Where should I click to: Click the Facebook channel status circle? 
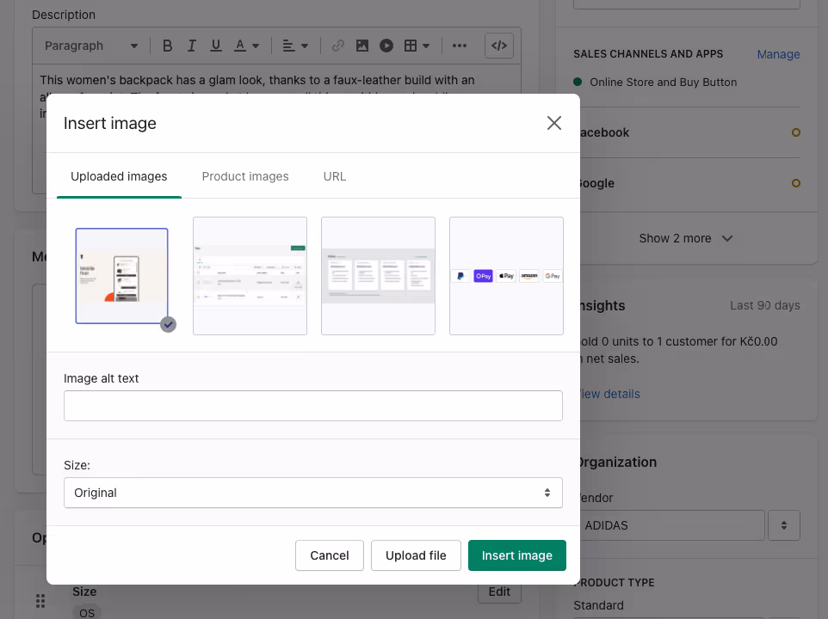click(796, 132)
